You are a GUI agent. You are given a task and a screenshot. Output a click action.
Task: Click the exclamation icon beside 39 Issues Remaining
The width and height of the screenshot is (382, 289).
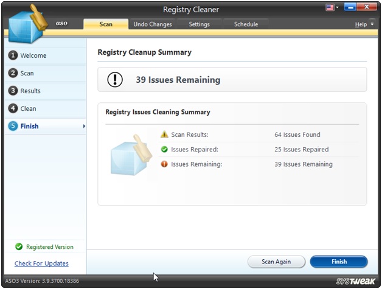pos(115,80)
